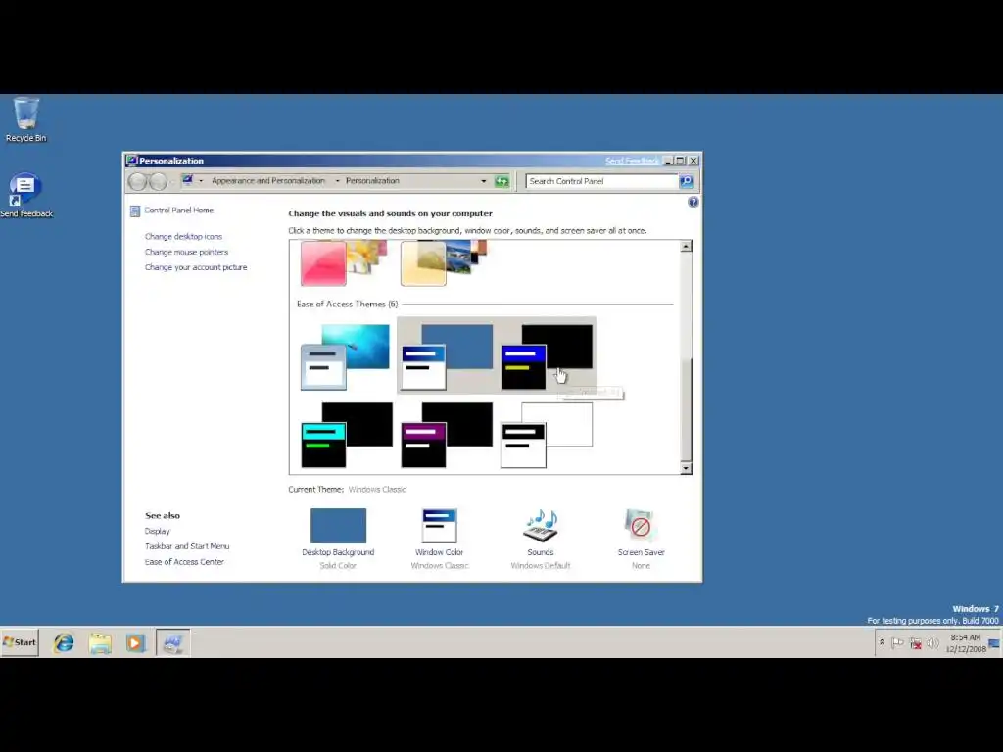
Task: Click into Search Control Panel field
Action: coord(601,181)
